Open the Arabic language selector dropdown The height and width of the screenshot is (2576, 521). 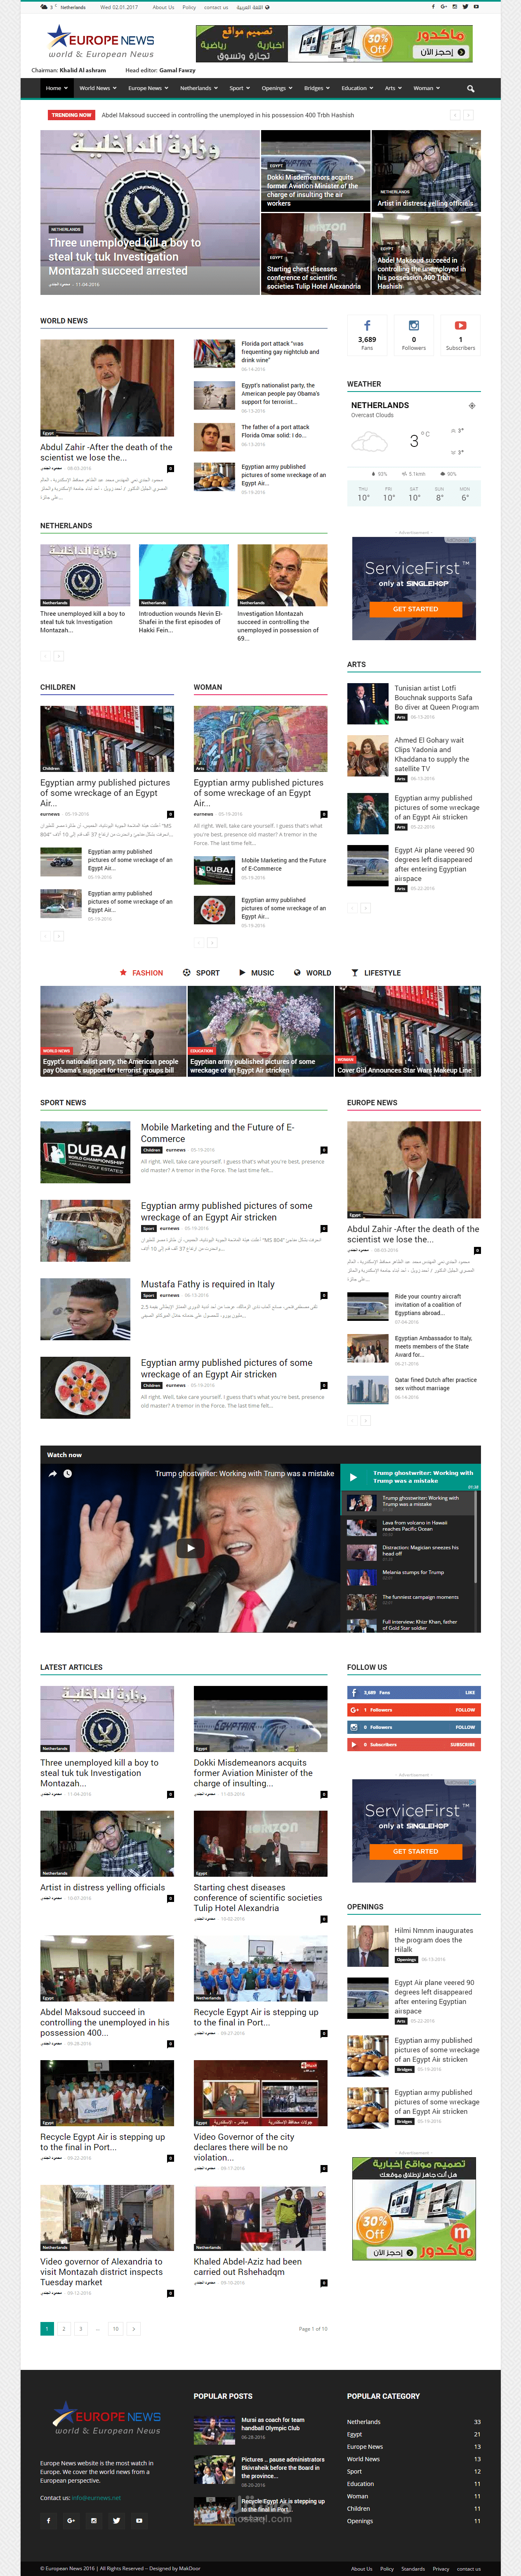252,7
